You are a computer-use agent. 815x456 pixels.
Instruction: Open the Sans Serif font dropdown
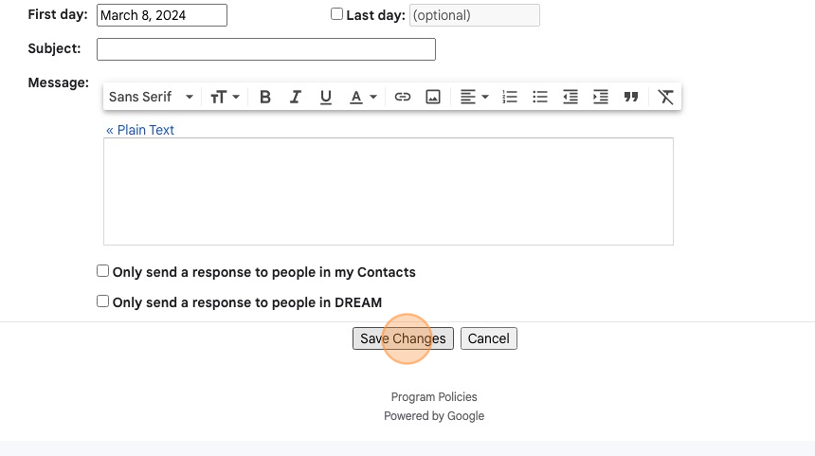click(x=151, y=97)
